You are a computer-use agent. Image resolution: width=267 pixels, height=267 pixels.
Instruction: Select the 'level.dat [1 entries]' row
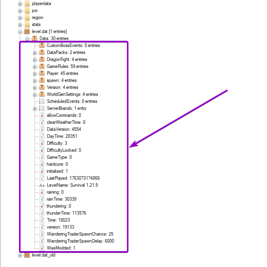(x=49, y=31)
